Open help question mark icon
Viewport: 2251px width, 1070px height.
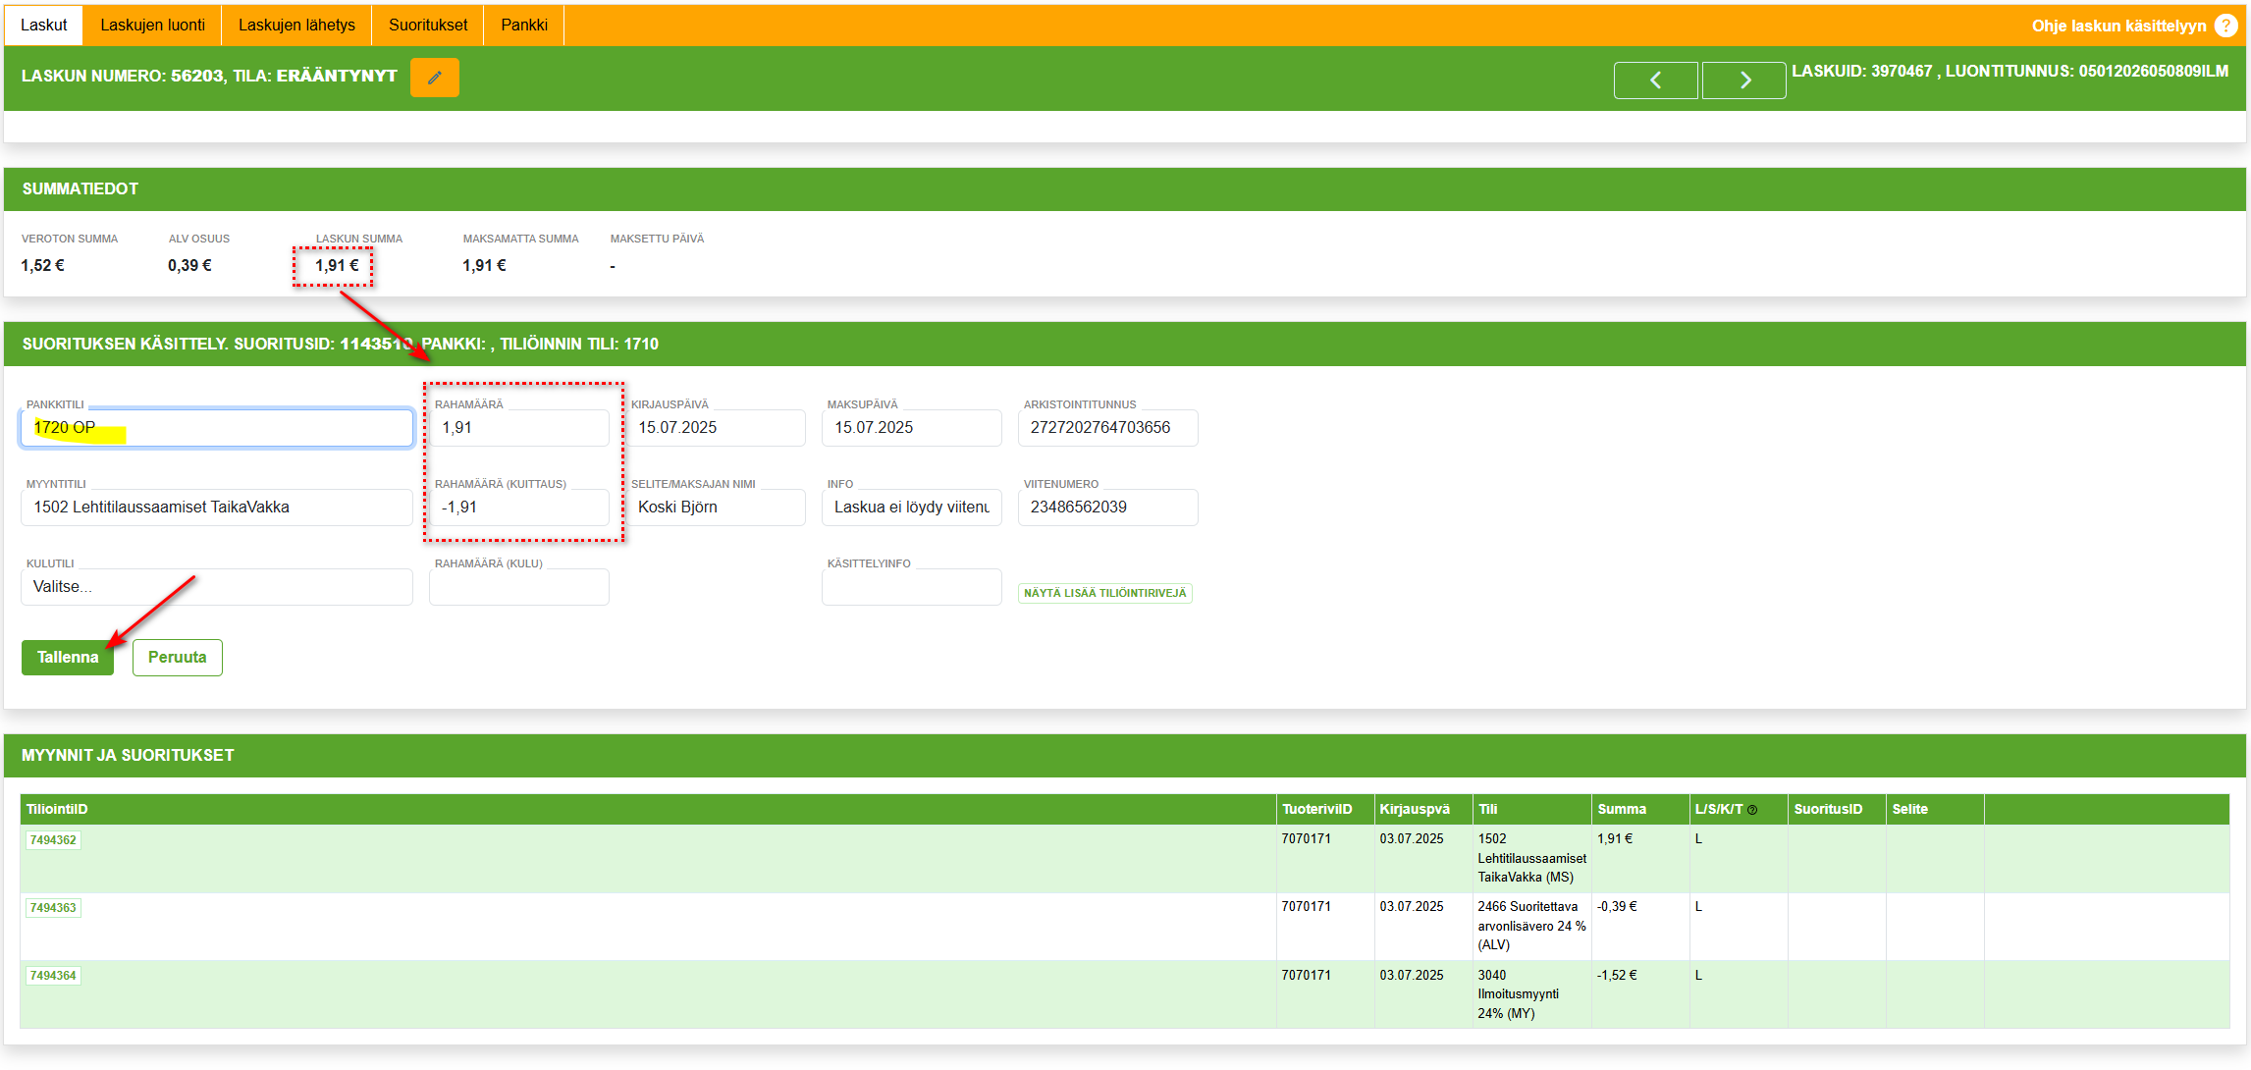click(x=2226, y=26)
